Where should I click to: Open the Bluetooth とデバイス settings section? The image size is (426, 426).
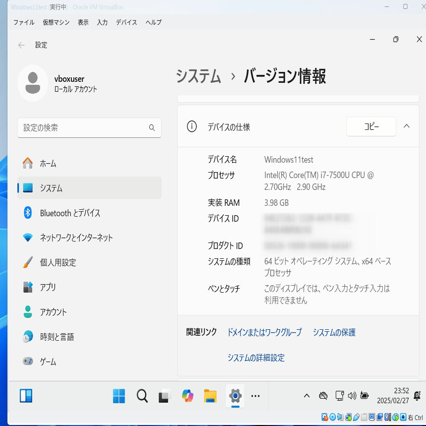coord(70,213)
